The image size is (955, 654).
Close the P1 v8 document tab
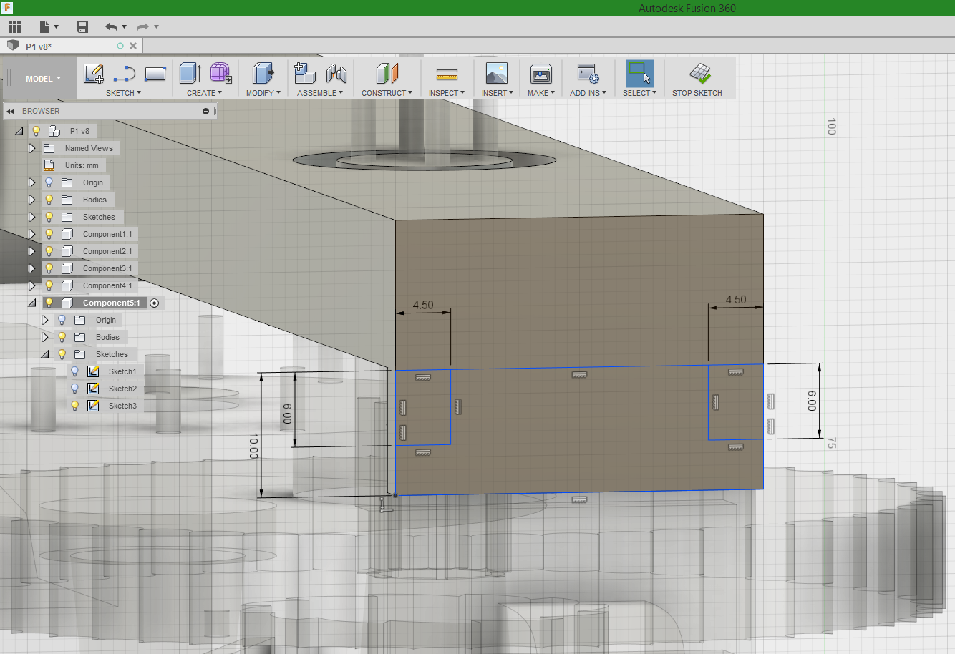pos(133,46)
